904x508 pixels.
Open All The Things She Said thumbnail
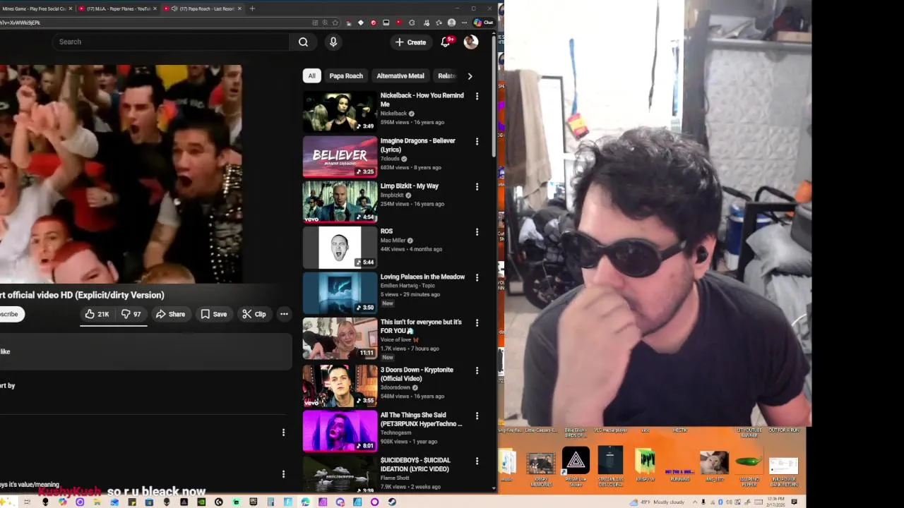(x=340, y=431)
